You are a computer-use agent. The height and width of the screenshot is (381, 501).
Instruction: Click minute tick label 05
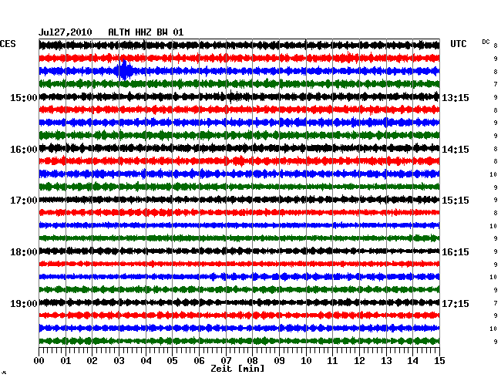(x=172, y=361)
